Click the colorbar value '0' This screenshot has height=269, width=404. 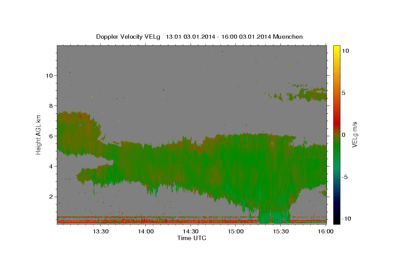point(343,134)
